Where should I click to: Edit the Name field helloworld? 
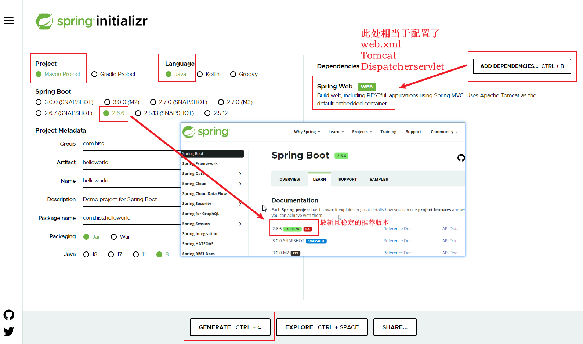pos(131,181)
